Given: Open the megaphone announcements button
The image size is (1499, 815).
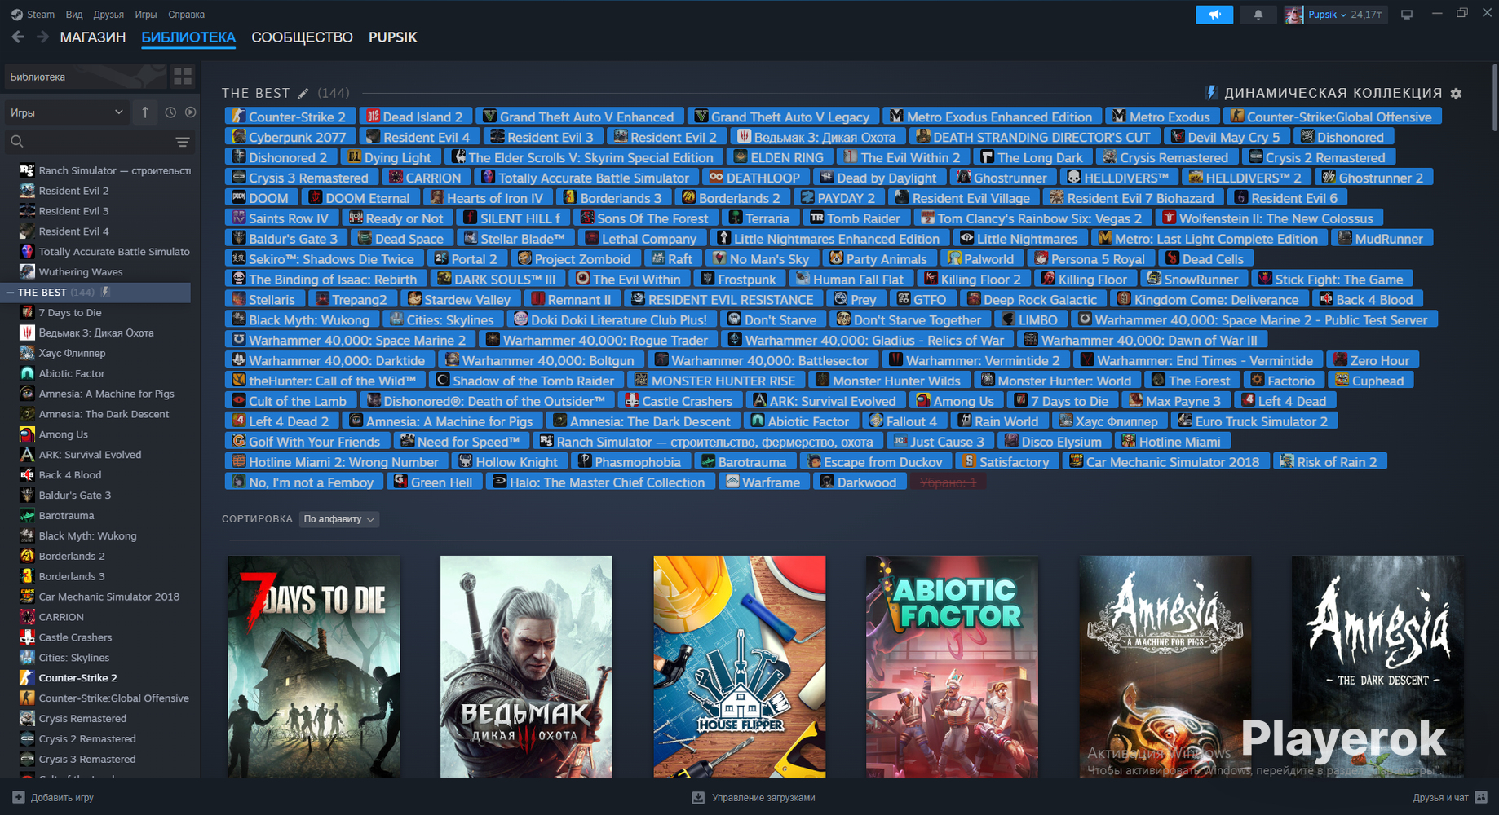Looking at the screenshot, I should coord(1214,15).
